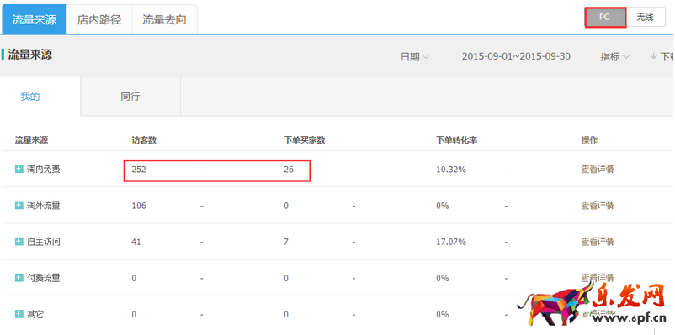
Task: Click 查看详情 for 淘内免费
Action: (597, 170)
